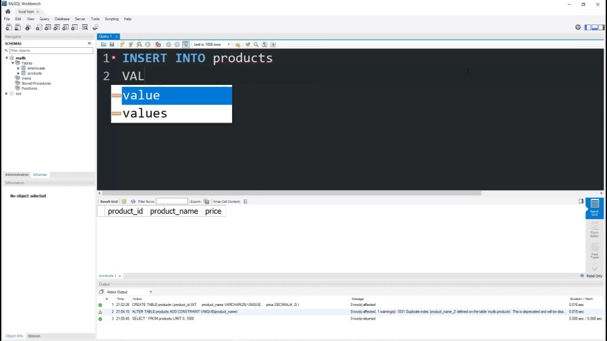Toggle Wrap Cell Content icon

[x=245, y=201]
